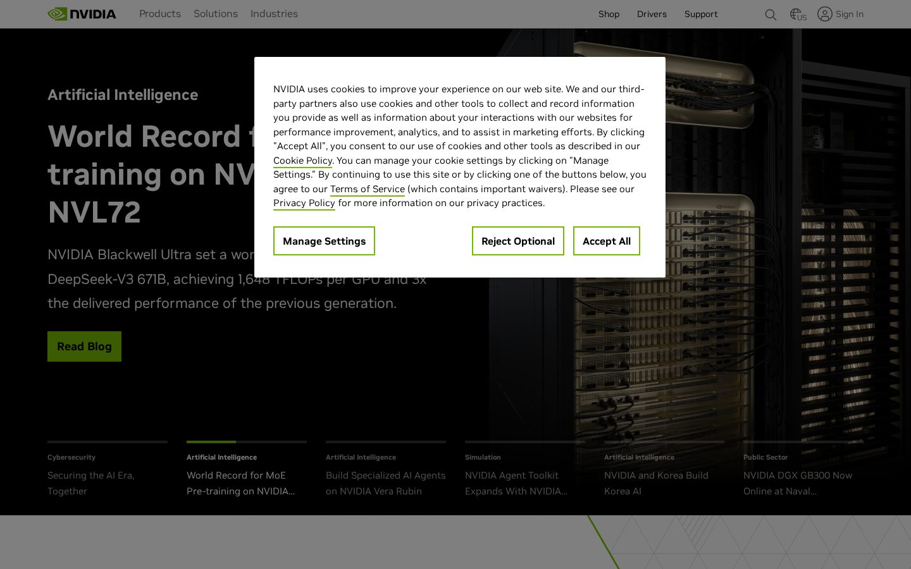The image size is (911, 569).
Task: Go to Shop in the header
Action: 609,14
